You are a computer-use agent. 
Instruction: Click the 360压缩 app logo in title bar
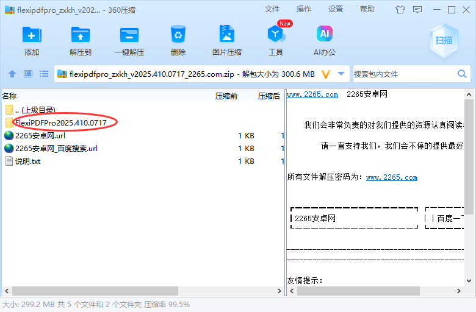pyautogui.click(x=10, y=10)
